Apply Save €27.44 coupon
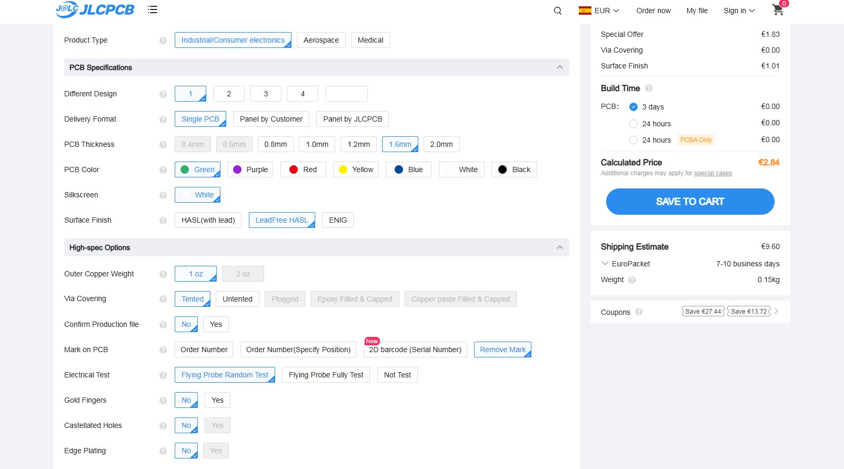Screen dimensions: 844x469 [x=703, y=311]
